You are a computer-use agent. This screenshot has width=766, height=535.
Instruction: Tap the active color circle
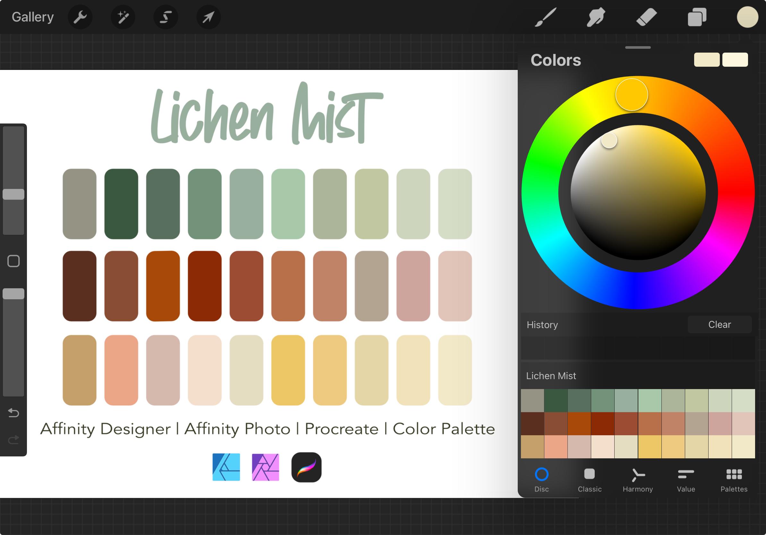click(x=747, y=17)
